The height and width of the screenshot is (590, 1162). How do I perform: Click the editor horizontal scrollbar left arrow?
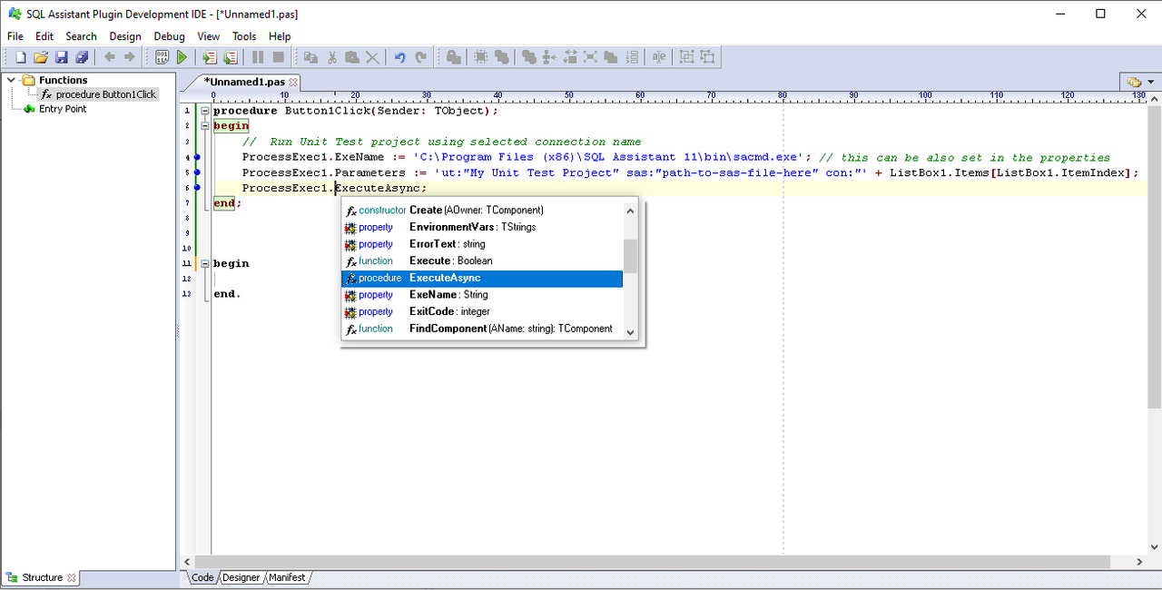188,562
